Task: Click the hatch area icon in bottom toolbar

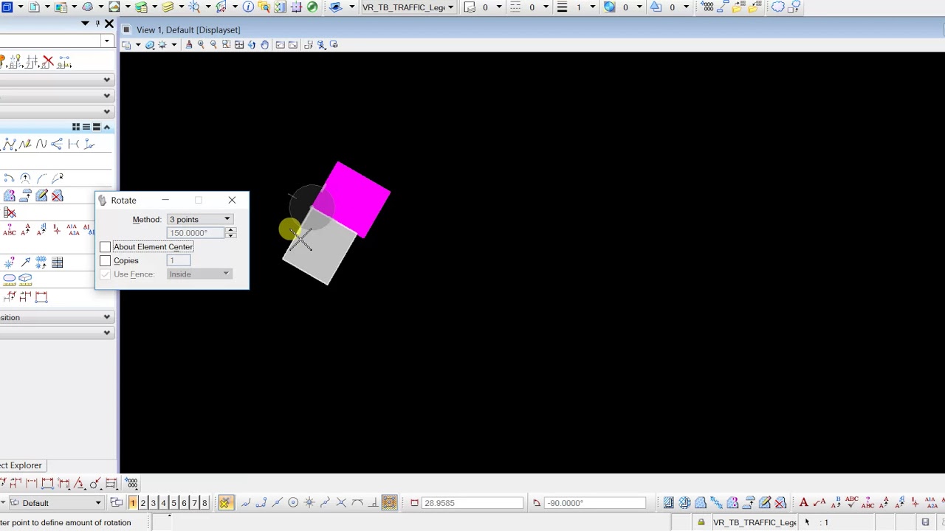Action: (668, 503)
